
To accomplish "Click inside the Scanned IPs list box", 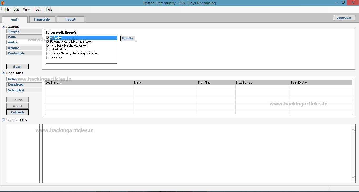I will (x=23, y=154).
